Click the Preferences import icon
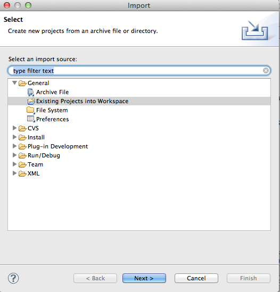The image size is (280, 292). click(31, 119)
